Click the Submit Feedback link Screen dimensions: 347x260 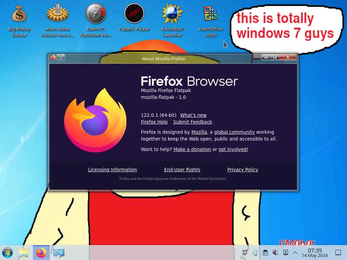tap(192, 122)
